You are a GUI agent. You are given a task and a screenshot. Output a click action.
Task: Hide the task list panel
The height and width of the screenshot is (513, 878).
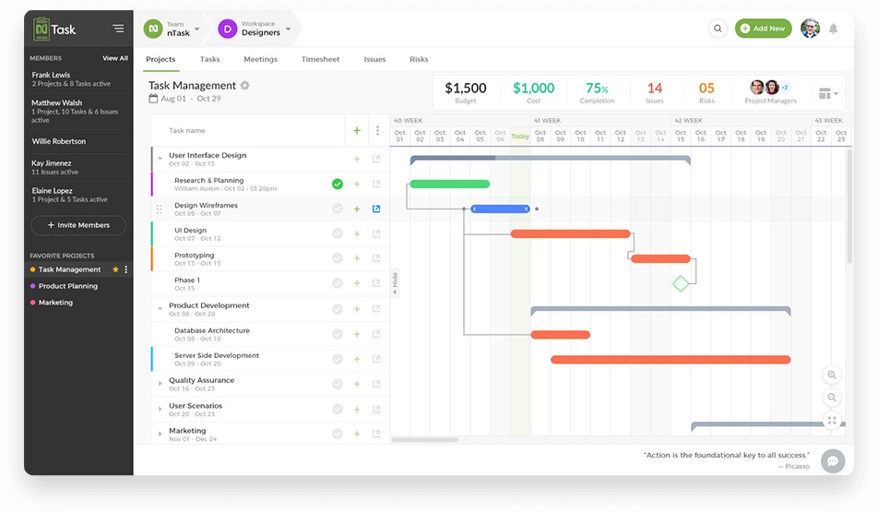395,283
